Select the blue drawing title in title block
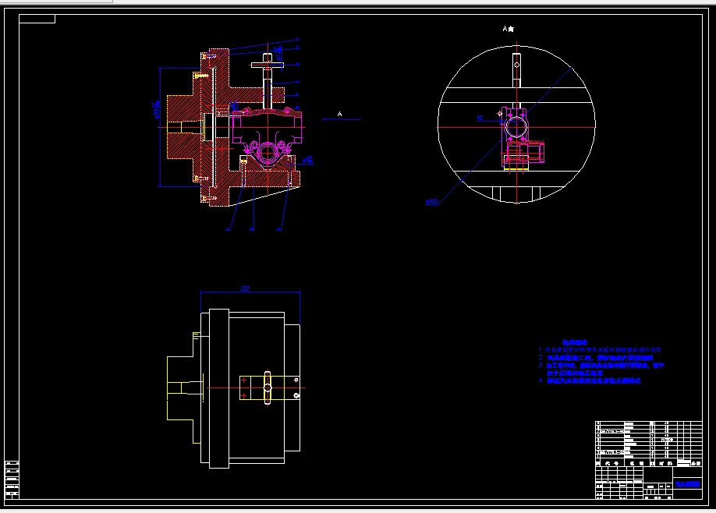Image resolution: width=716 pixels, height=513 pixels. (x=688, y=484)
